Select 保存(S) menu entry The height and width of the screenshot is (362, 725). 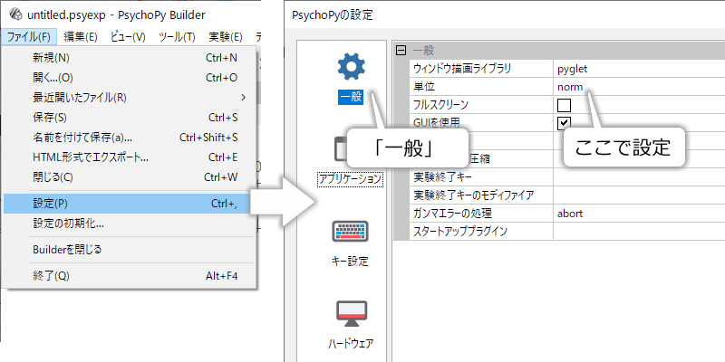click(x=130, y=118)
